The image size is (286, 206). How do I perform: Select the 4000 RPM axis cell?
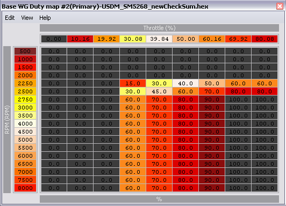25,123
